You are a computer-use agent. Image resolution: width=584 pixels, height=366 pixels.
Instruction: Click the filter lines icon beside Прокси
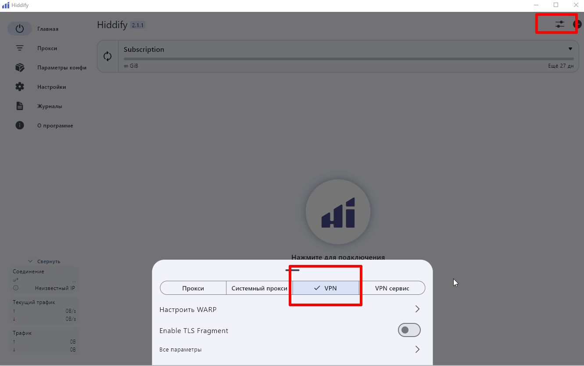[20, 48]
